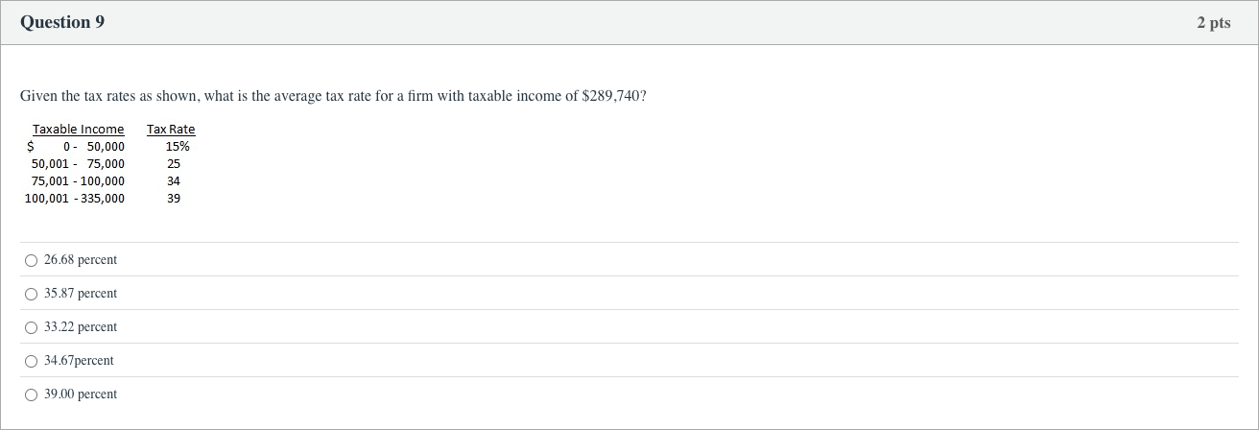This screenshot has width=1259, height=430.
Task: Click the 39 tax rate value
Action: [174, 199]
